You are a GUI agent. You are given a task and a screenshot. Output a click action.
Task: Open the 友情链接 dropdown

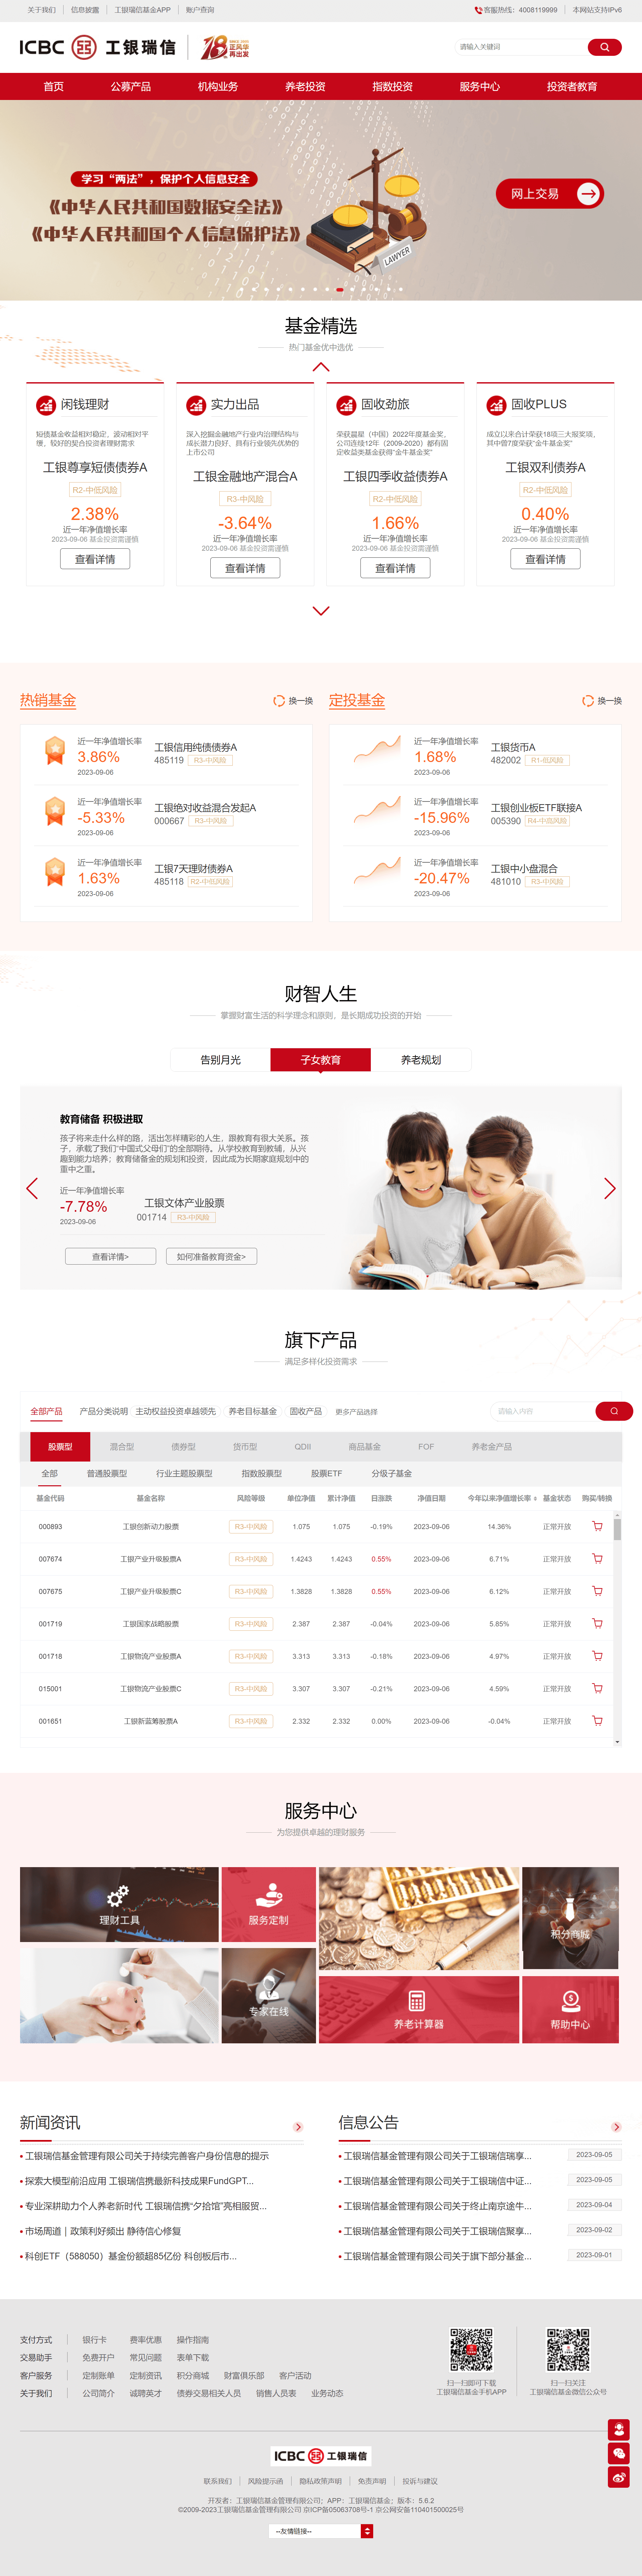[x=321, y=2531]
